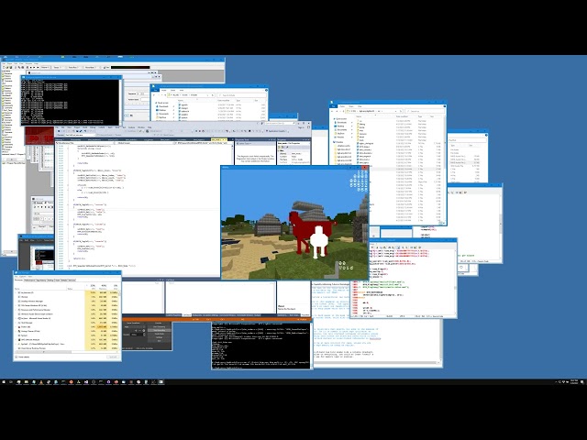Open Visual Studio View menu
Image resolution: width=587 pixels, height=440 pixels.
(x=70, y=127)
